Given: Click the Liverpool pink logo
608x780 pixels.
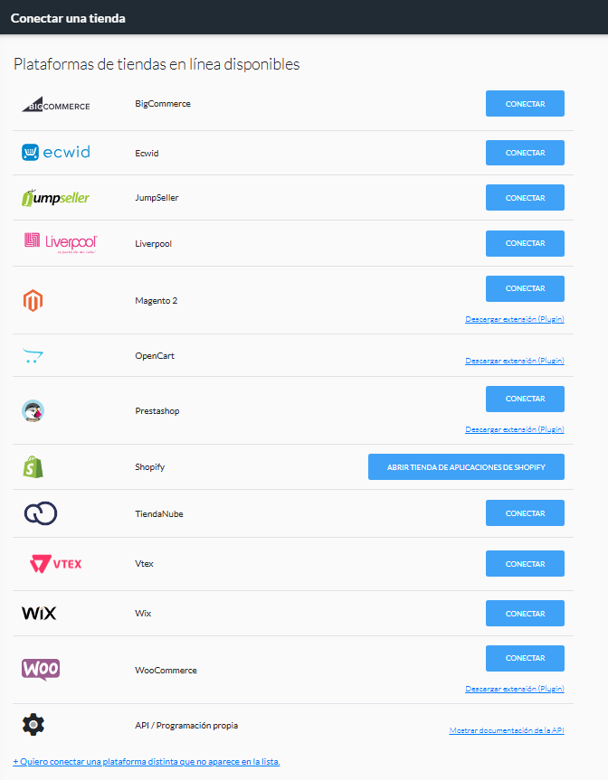Looking at the screenshot, I should pyautogui.click(x=61, y=243).
